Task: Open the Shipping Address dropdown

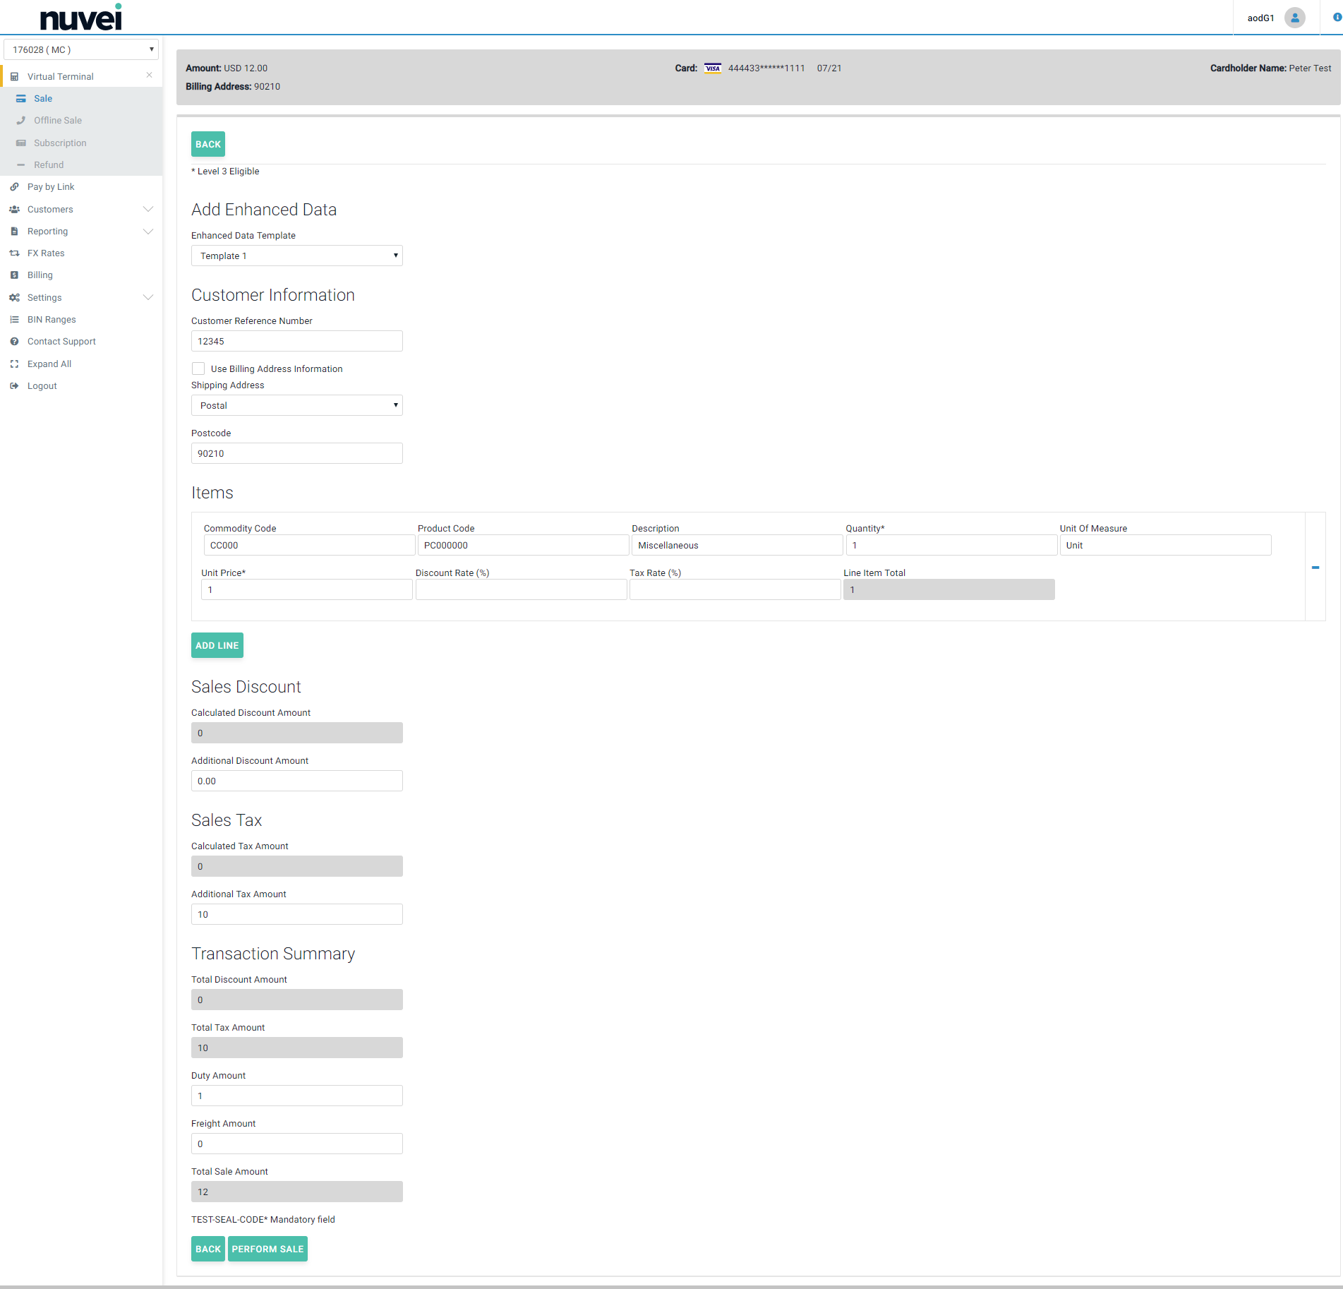Action: [x=296, y=405]
